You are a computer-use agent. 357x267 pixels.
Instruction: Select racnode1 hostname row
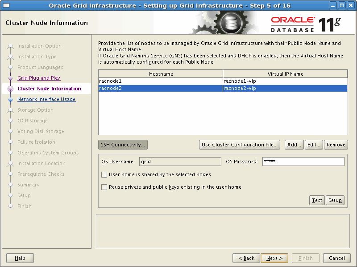click(161, 81)
